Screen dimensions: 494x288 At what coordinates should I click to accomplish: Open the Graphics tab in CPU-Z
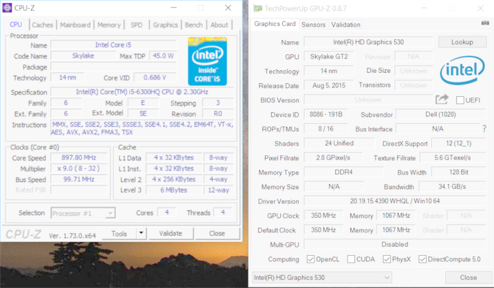[x=165, y=25]
